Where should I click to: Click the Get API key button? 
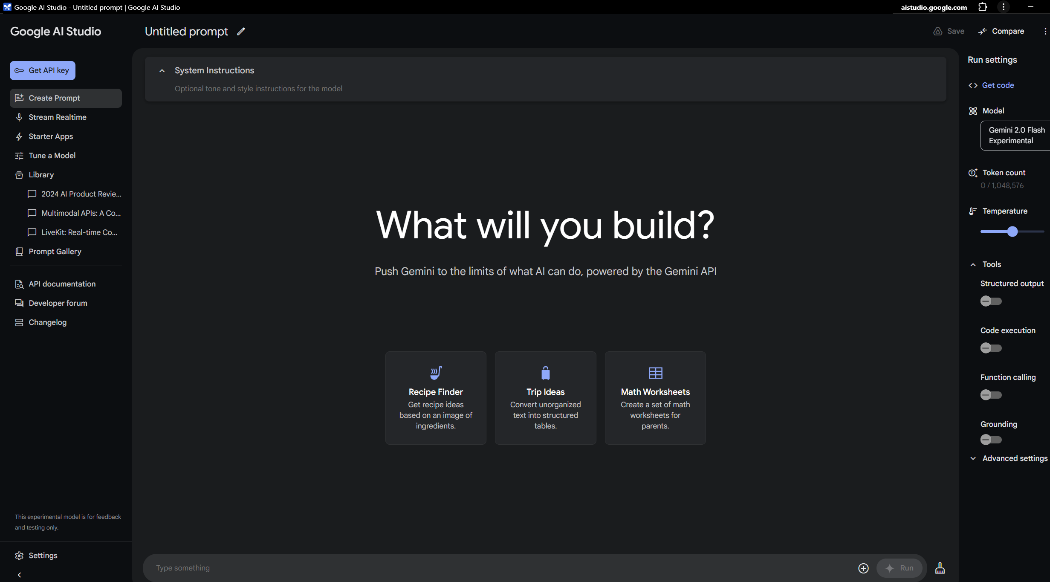pyautogui.click(x=43, y=71)
